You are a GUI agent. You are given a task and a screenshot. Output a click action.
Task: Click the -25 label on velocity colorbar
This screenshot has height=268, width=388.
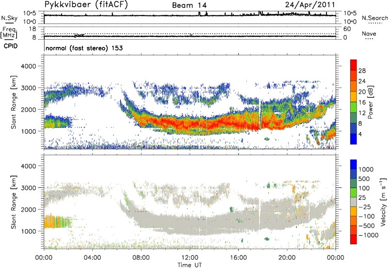click(365, 207)
